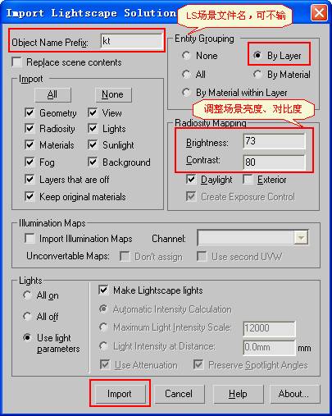Close the Import Lightscape Solution dialog
Viewport: 332px width, 416px height.
(x=319, y=13)
